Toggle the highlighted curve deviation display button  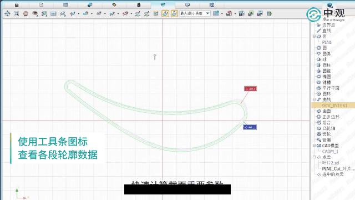pyautogui.click(x=165, y=13)
